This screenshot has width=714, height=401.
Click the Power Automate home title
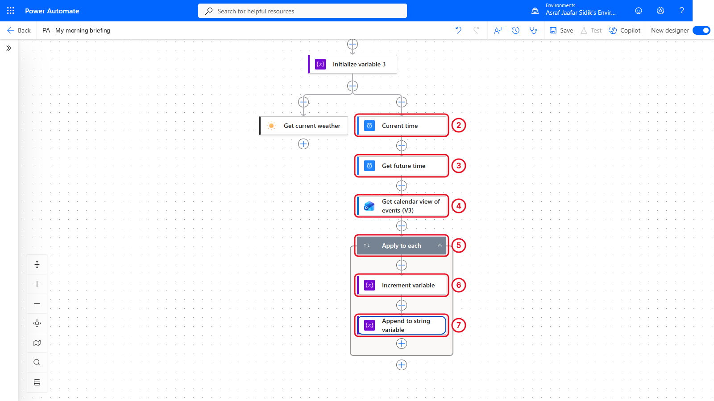[x=52, y=11]
